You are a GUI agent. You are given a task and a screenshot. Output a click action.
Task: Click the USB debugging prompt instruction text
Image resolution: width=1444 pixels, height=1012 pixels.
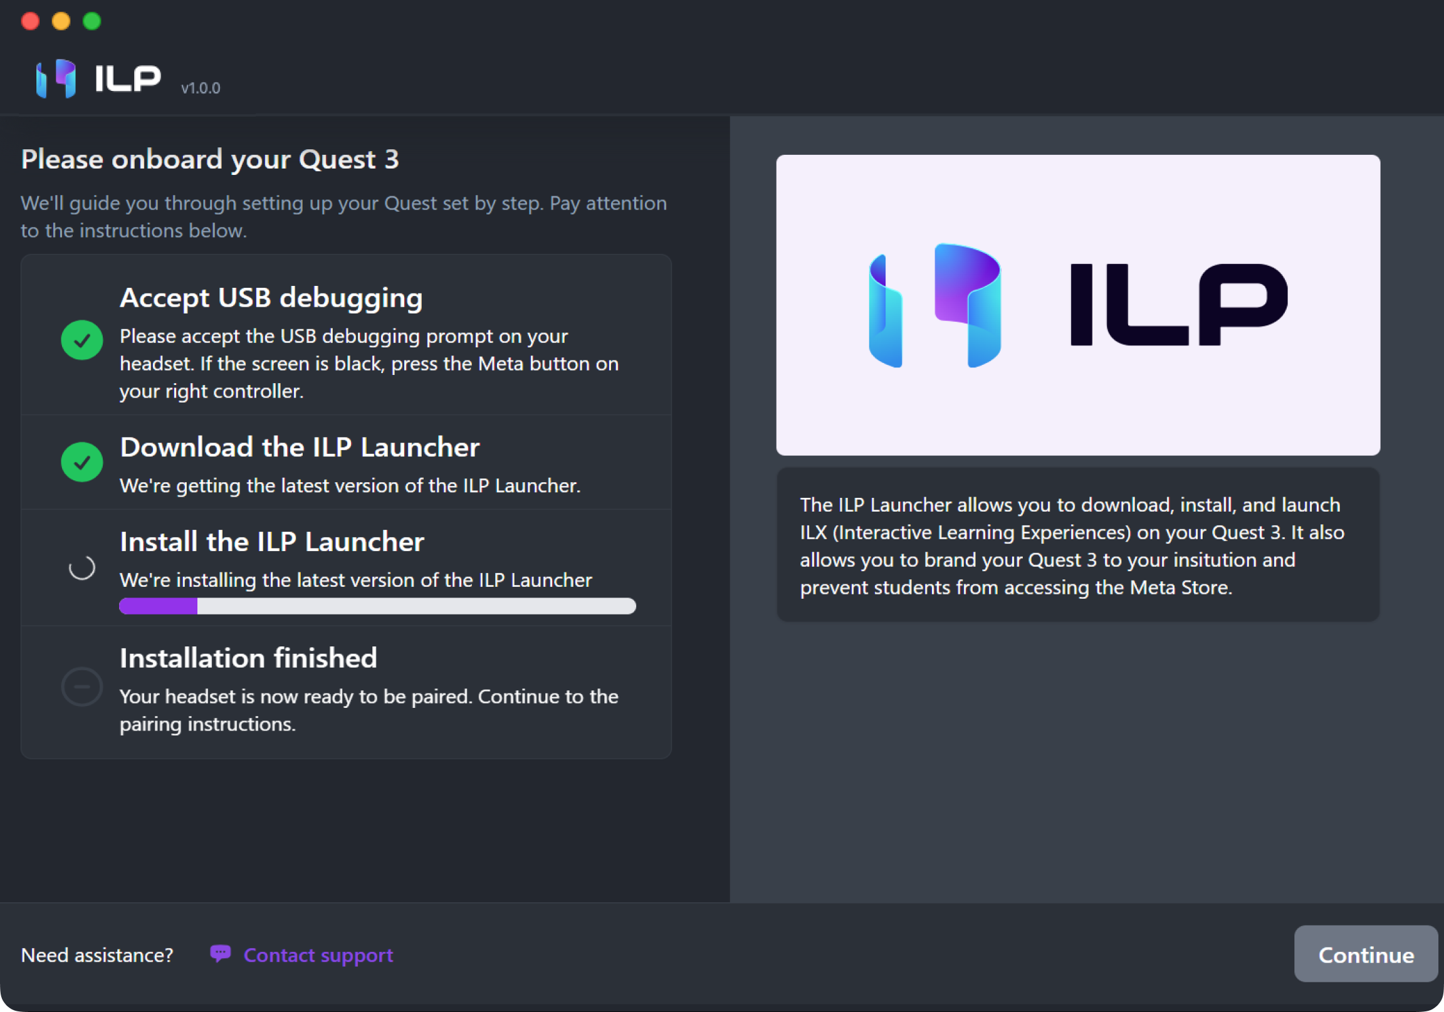pos(369,364)
